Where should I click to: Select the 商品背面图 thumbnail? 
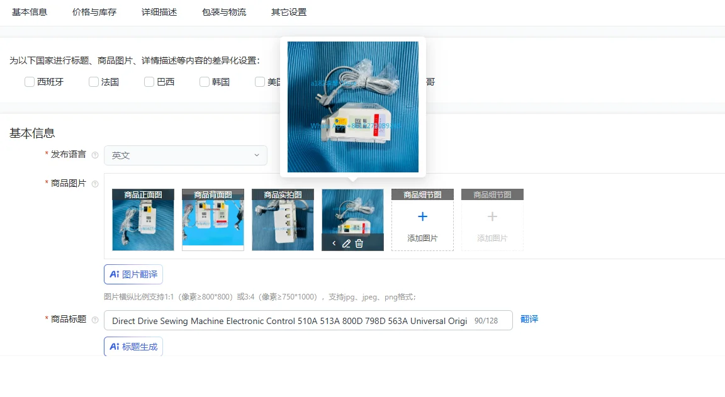213,220
